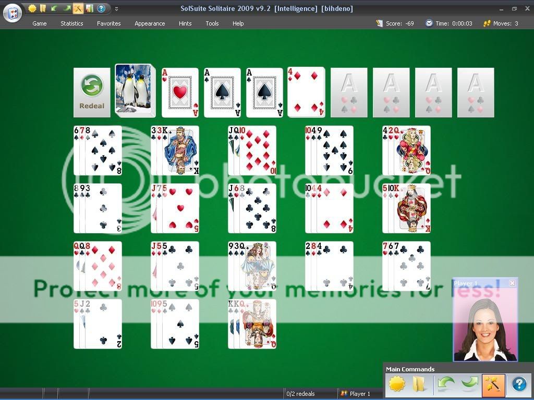Click the clock icon beside Time
The image size is (534, 400).
point(429,23)
